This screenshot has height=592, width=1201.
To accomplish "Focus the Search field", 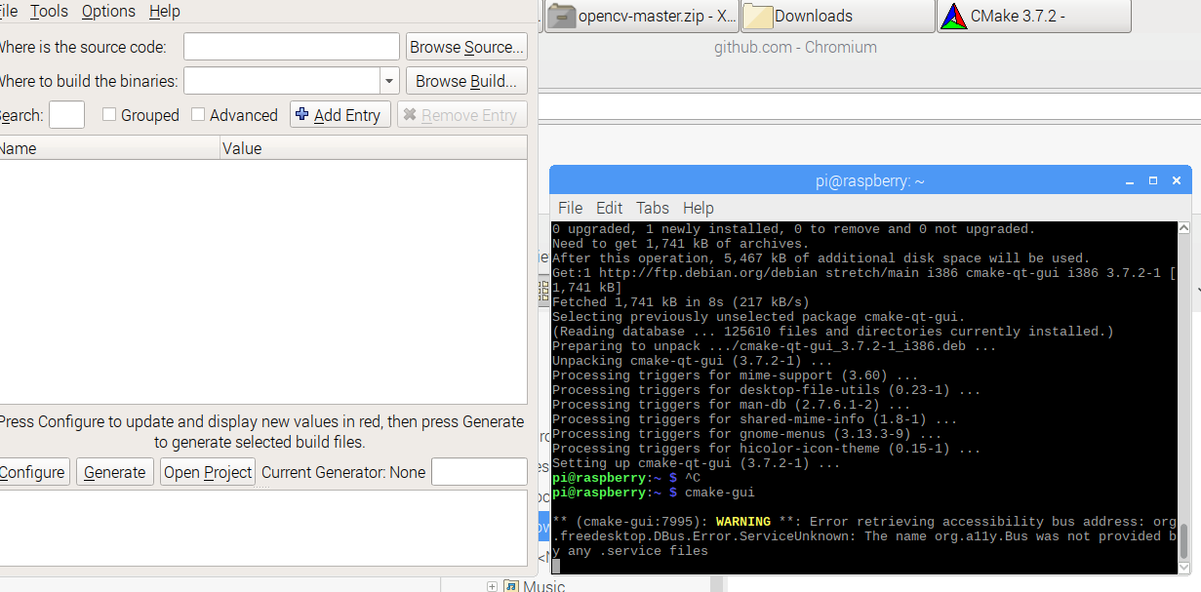I will pyautogui.click(x=66, y=115).
